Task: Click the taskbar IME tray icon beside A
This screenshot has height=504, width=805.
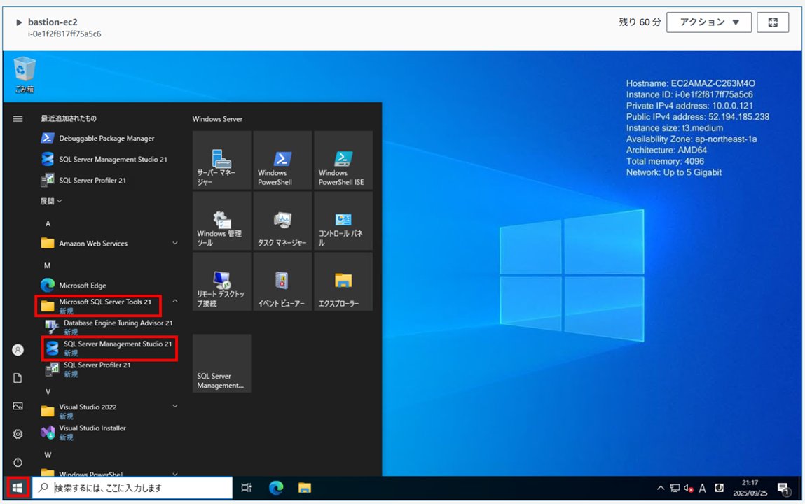Action: [x=720, y=488]
